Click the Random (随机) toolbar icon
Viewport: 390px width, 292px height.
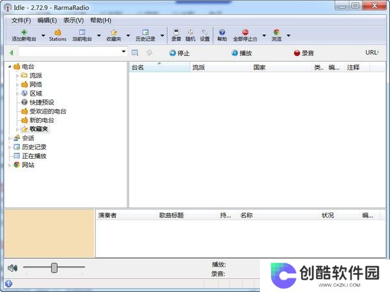190,32
